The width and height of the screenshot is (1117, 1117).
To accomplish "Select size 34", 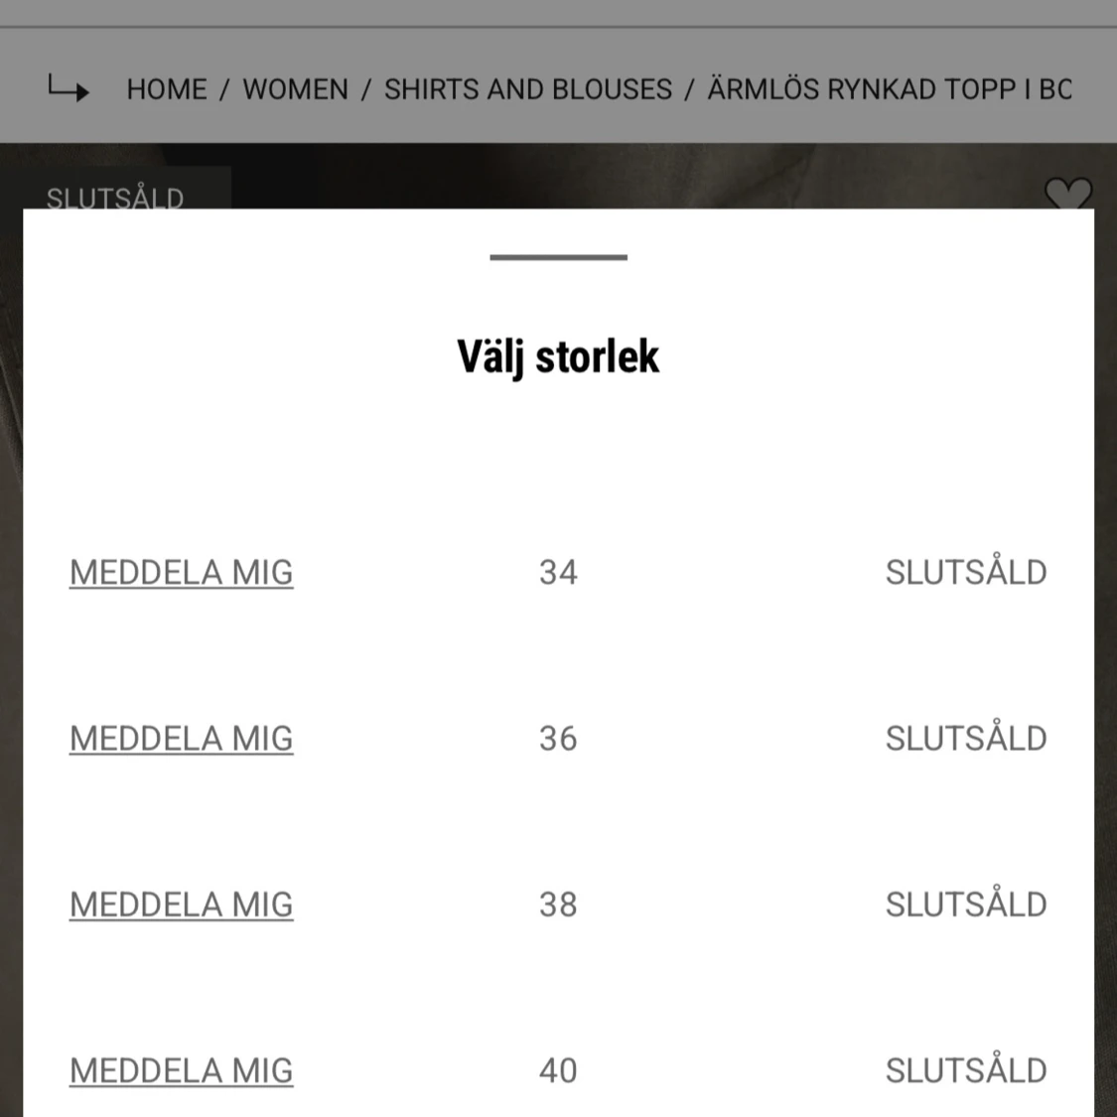I will pos(558,572).
